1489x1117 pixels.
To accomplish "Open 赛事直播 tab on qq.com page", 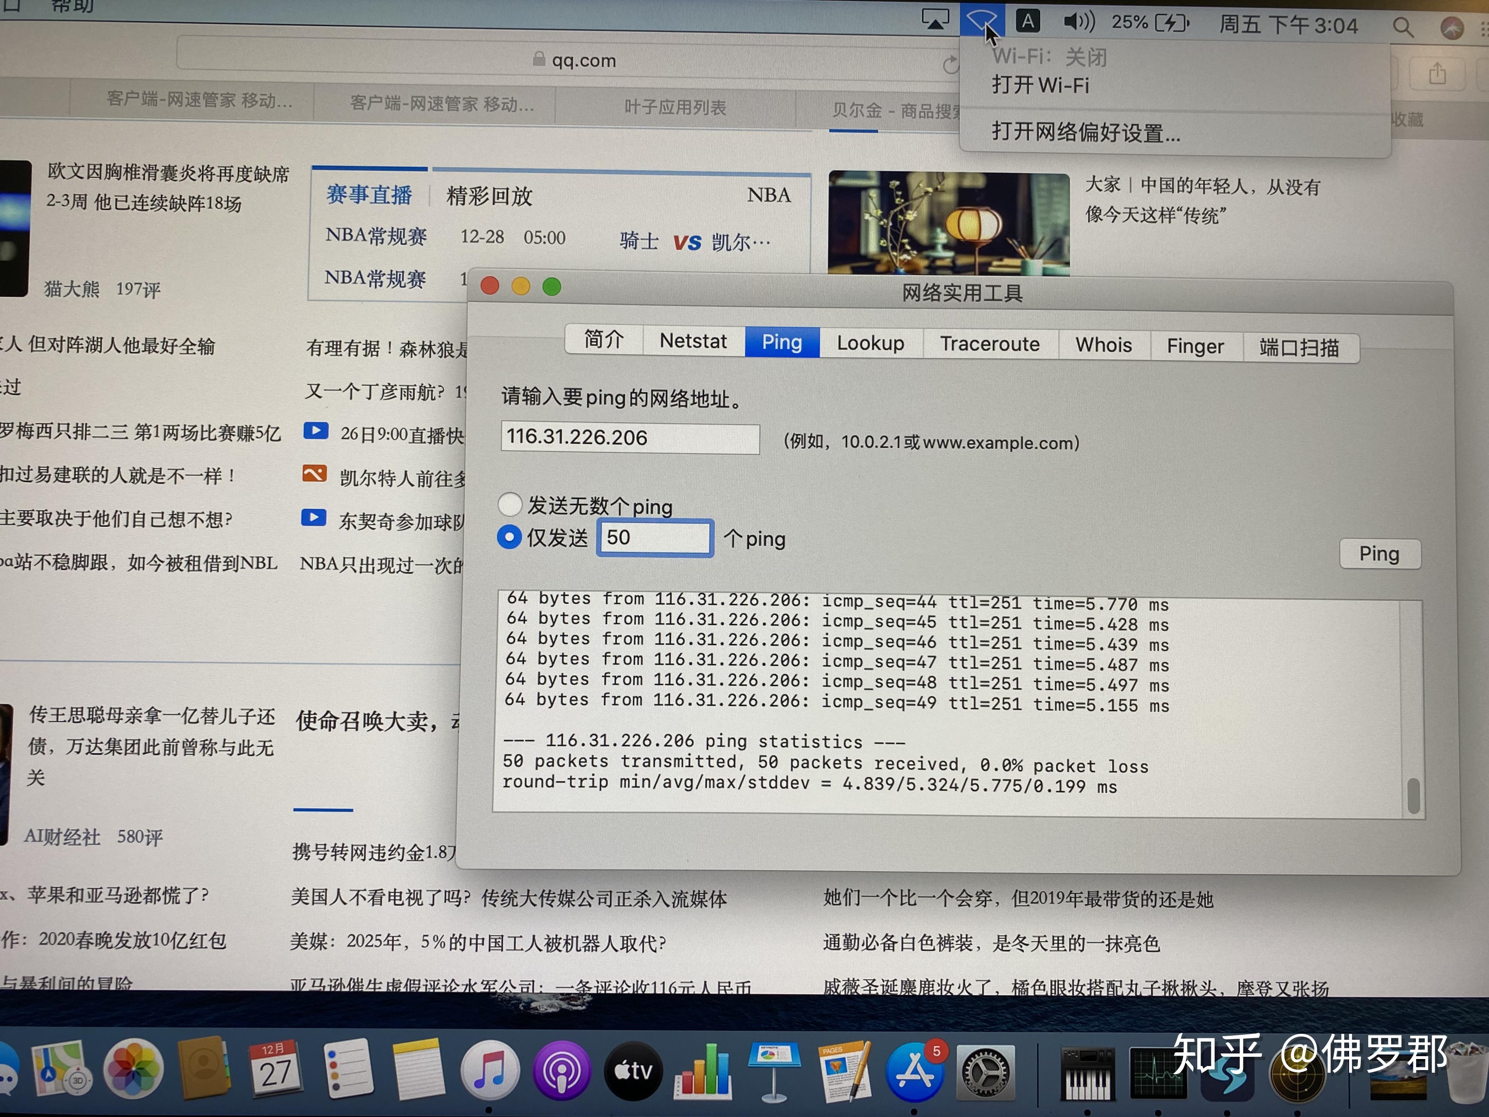I will [x=369, y=195].
